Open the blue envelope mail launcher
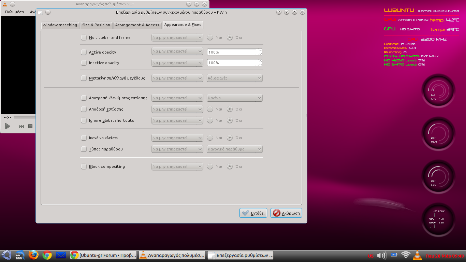The image size is (466, 262). (x=61, y=255)
